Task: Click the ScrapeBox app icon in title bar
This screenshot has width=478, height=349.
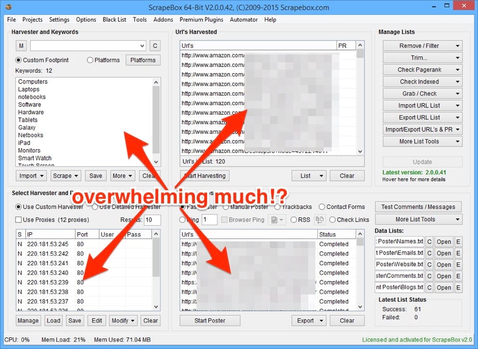Action: pos(8,7)
